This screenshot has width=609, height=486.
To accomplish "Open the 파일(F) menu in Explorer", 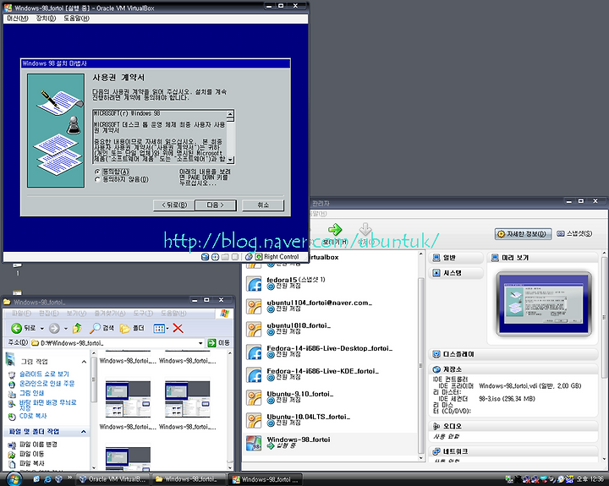I will 21,313.
